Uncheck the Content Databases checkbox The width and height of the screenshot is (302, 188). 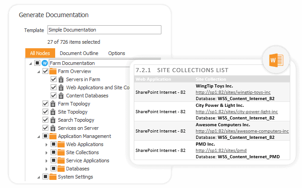point(53,95)
